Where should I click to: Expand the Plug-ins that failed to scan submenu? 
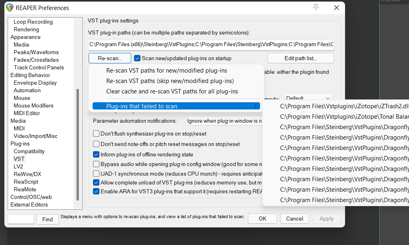click(x=176, y=106)
